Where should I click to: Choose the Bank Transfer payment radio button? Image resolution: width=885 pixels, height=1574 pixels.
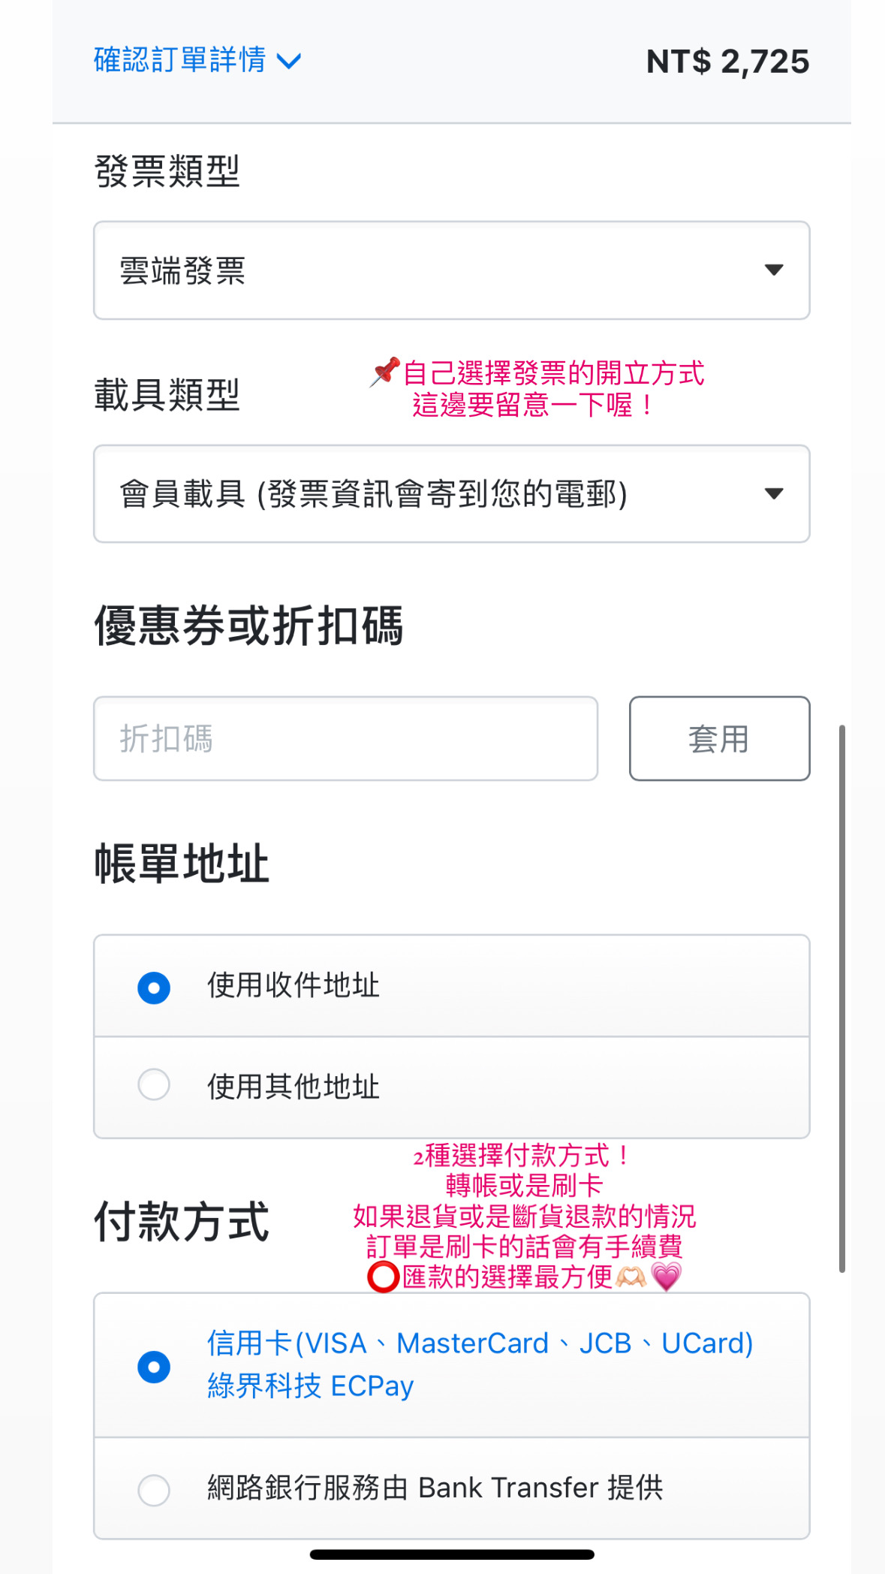pyautogui.click(x=154, y=1490)
